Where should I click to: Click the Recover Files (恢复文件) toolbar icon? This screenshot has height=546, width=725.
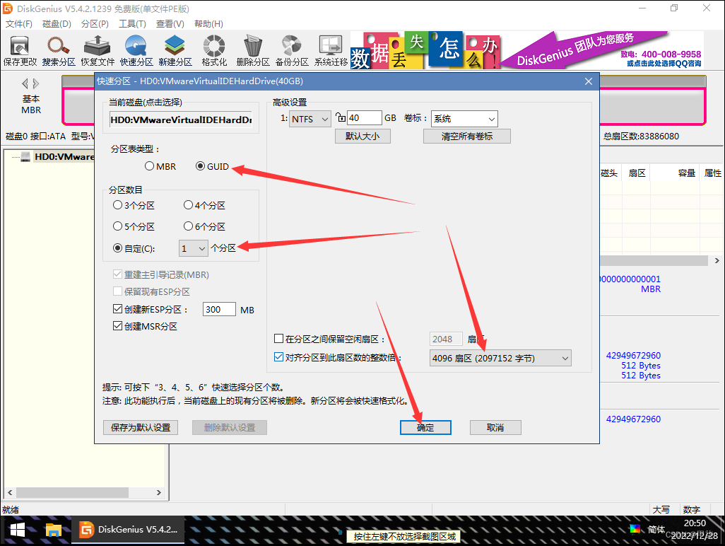tap(98, 51)
